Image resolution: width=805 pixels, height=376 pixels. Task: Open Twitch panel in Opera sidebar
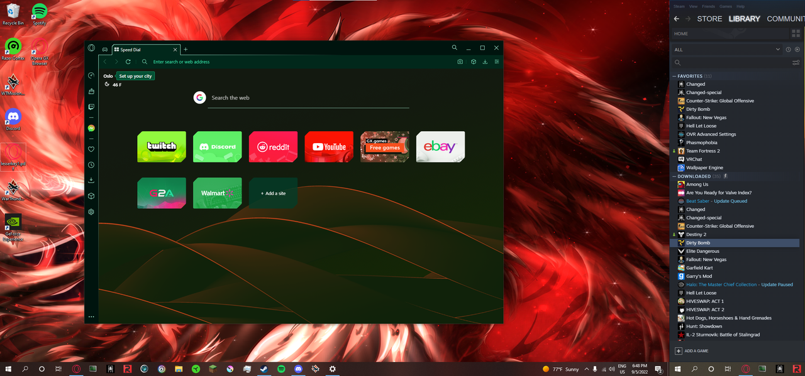[91, 107]
